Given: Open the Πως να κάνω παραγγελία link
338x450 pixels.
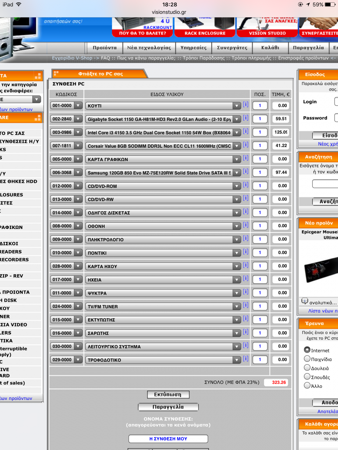Looking at the screenshot, I should pos(146,58).
